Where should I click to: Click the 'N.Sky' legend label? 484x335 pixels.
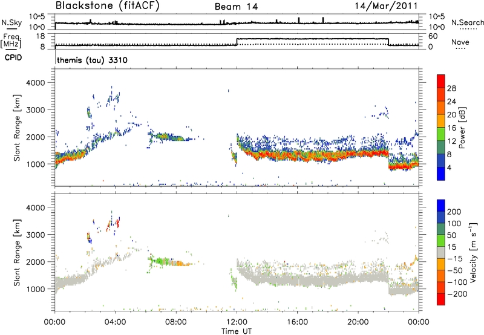tap(11, 22)
